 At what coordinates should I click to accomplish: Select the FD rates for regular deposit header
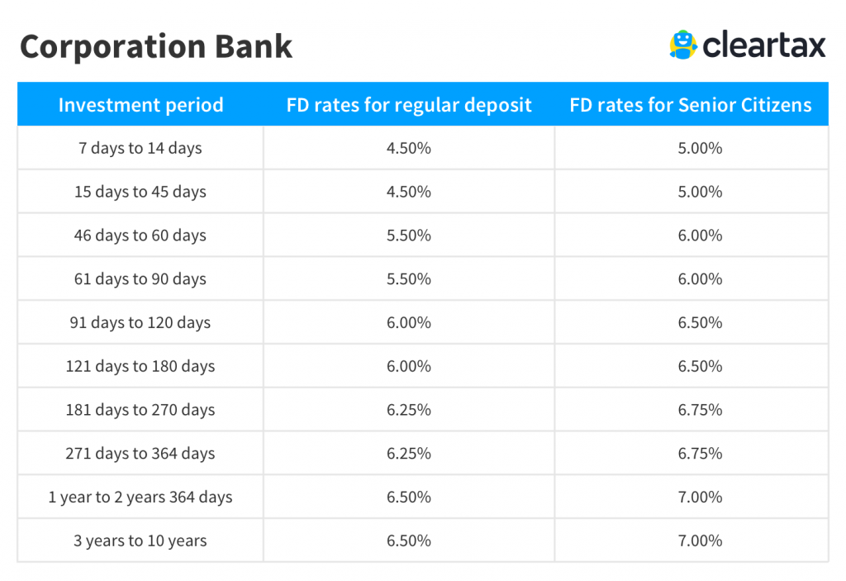click(x=409, y=105)
